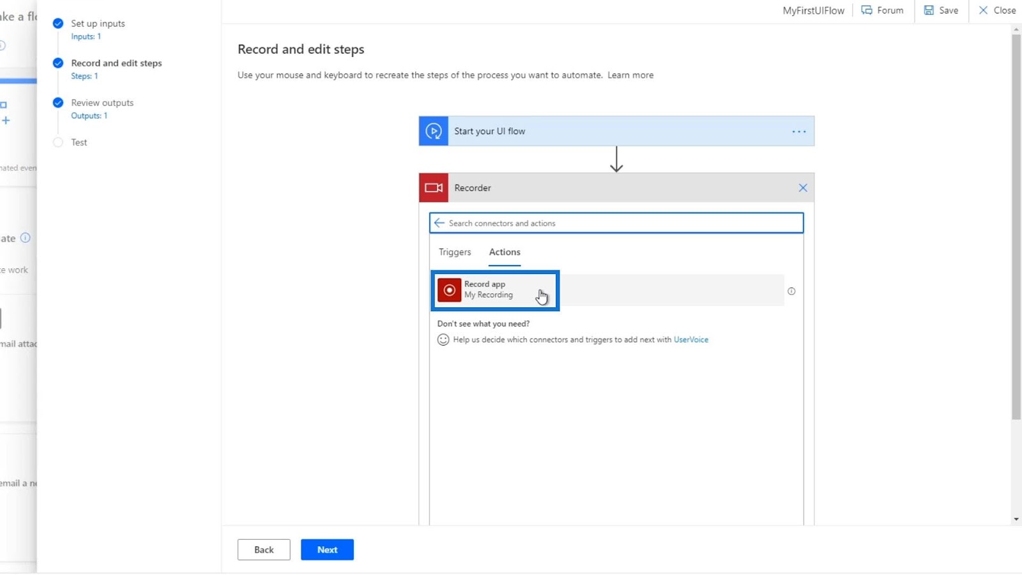Click the Forum chat icon
This screenshot has width=1022, height=575.
point(867,10)
